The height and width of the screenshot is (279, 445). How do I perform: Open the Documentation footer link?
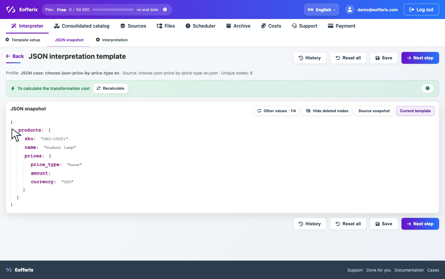point(409,270)
